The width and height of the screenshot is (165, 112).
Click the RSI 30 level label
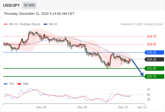click(x=148, y=99)
